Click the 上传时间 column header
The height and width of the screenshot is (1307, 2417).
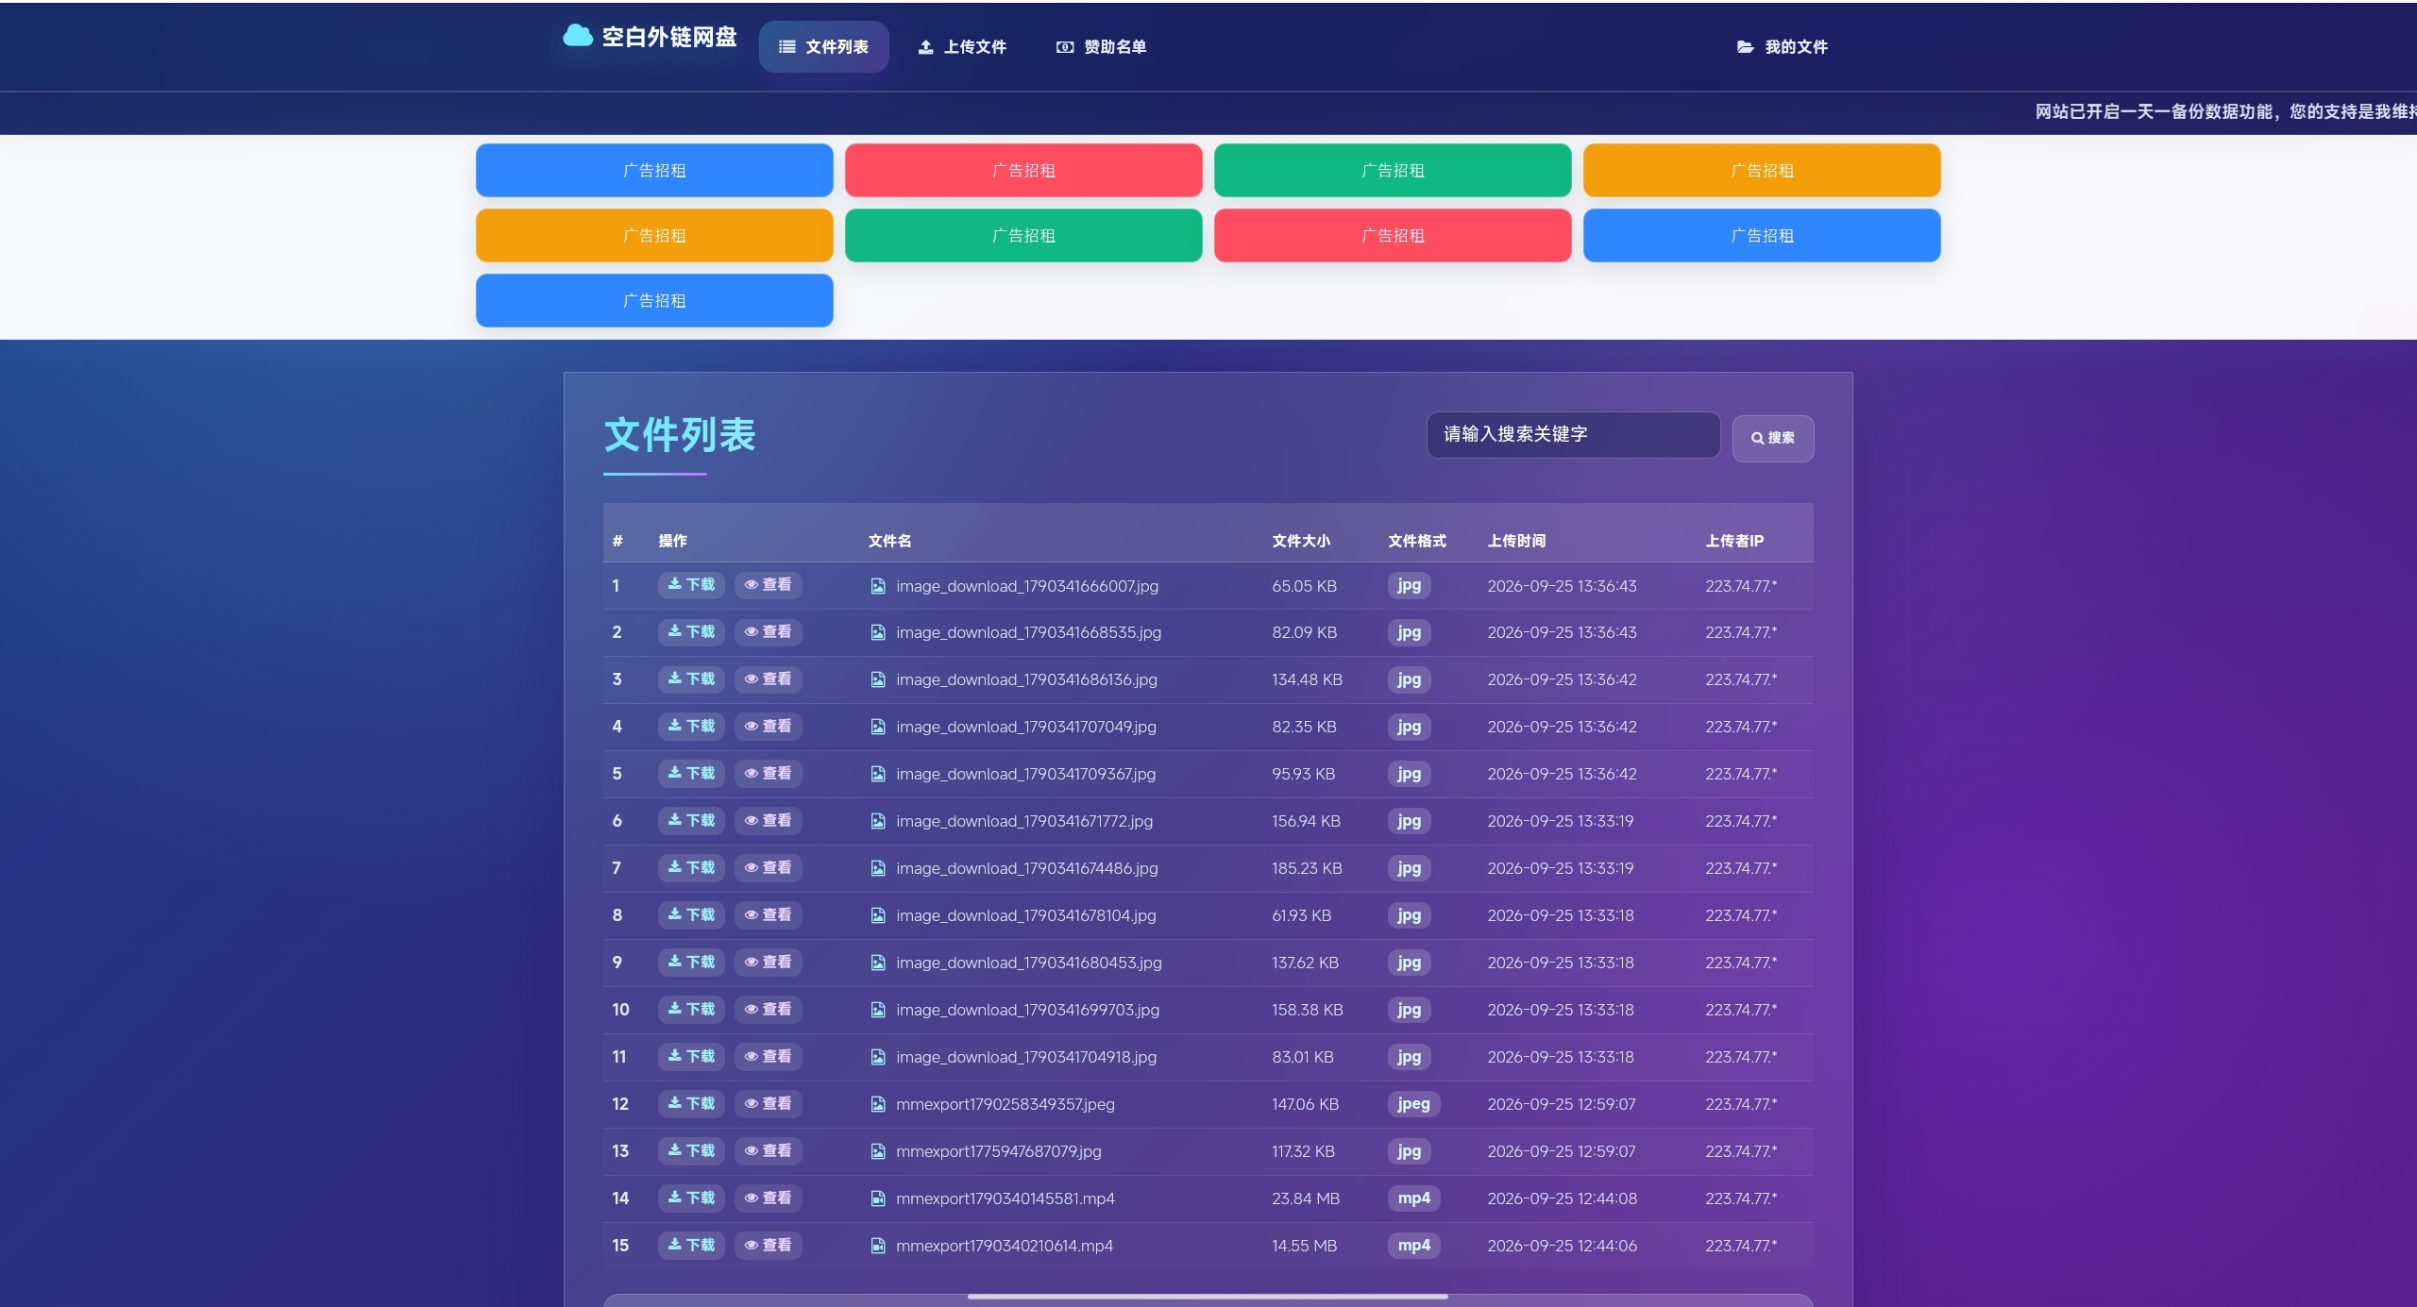pos(1516,541)
